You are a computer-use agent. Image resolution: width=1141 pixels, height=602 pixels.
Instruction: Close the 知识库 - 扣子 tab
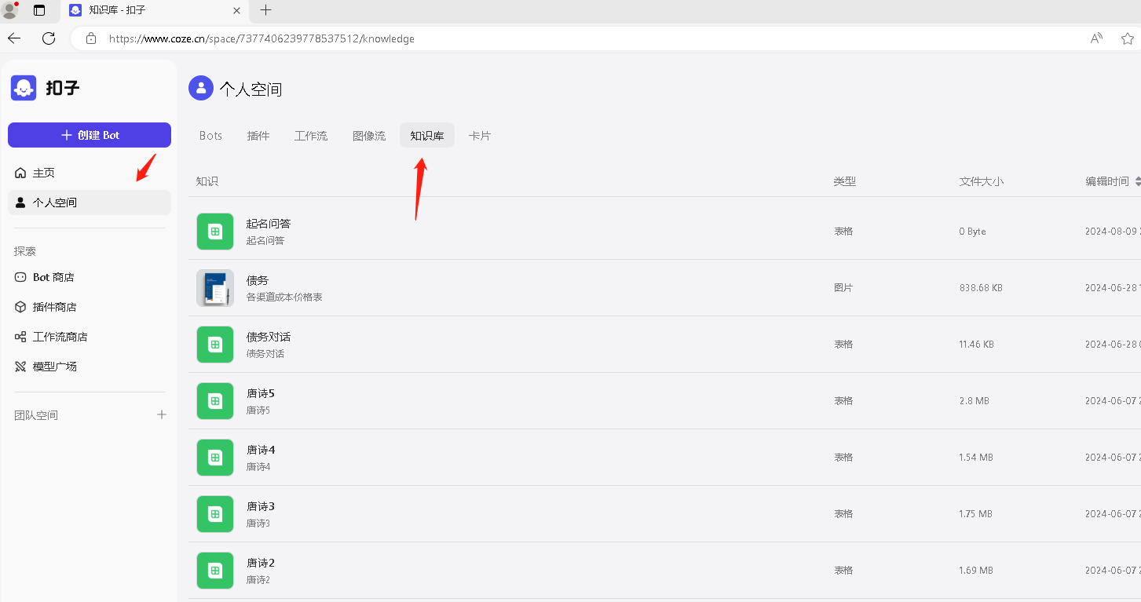pos(237,10)
